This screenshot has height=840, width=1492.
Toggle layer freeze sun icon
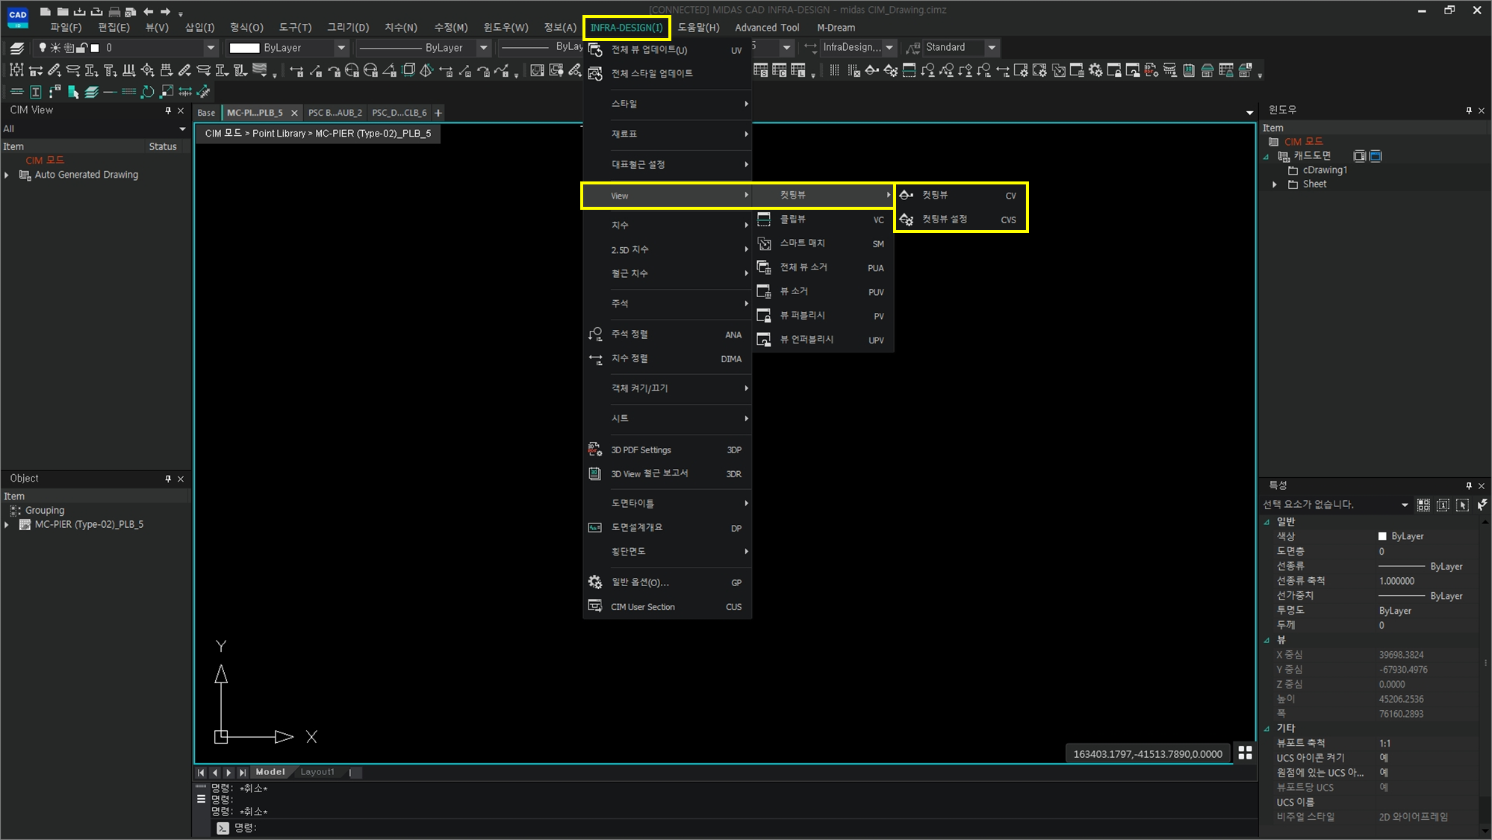click(55, 48)
